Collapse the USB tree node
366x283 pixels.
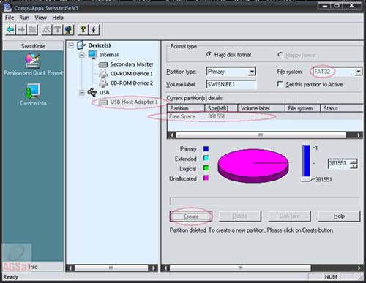[x=82, y=92]
